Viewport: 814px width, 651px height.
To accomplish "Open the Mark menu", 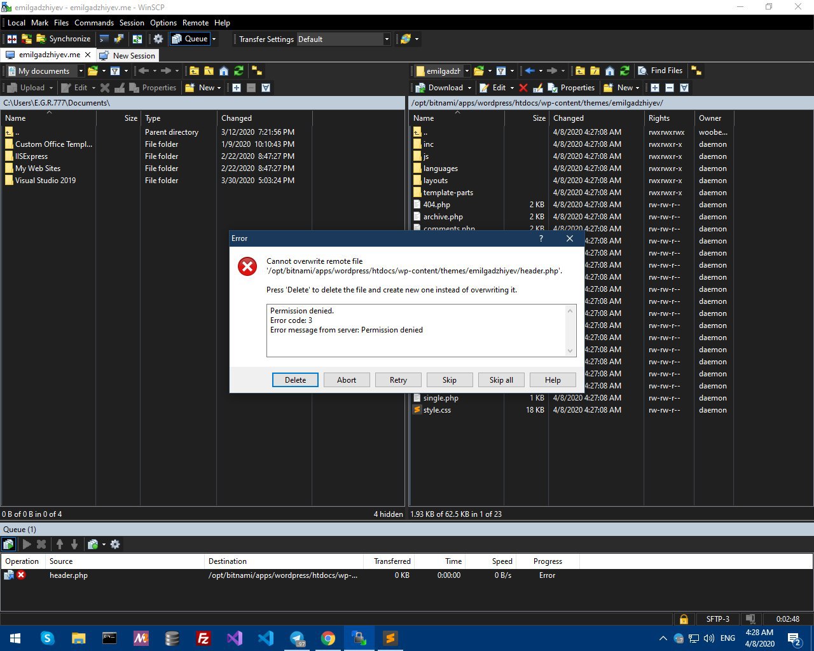I will (39, 22).
